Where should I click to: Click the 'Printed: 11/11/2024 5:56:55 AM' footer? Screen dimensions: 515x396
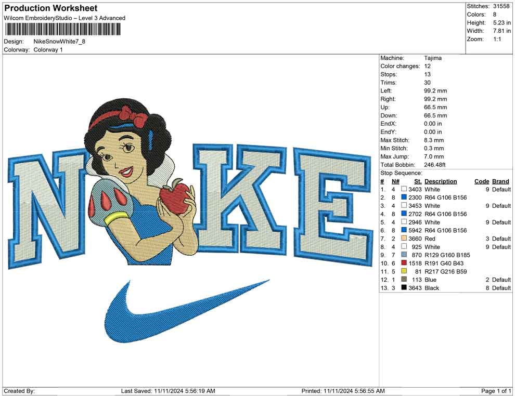[x=343, y=391]
